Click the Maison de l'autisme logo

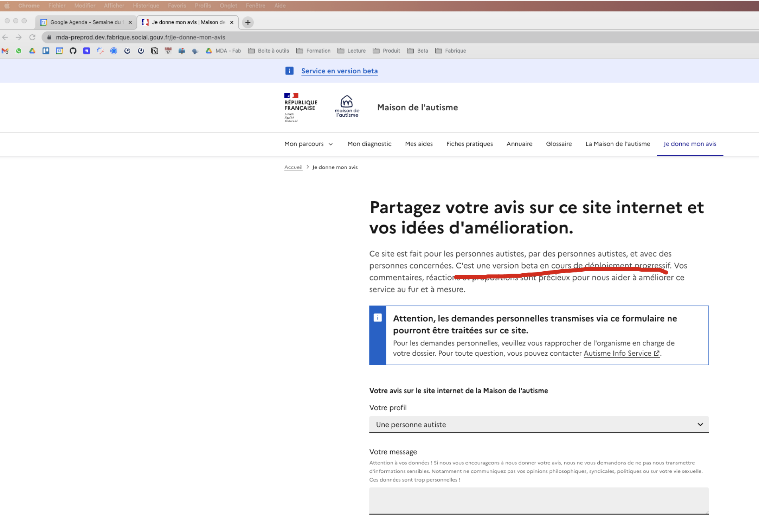346,106
